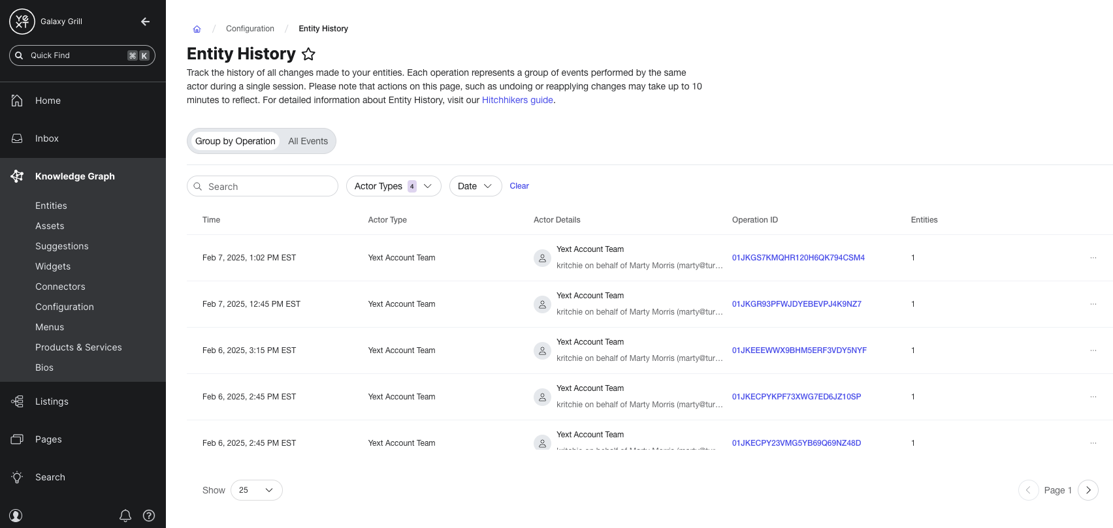This screenshot has width=1113, height=528.
Task: Click the Actor Type column header
Action: [387, 220]
